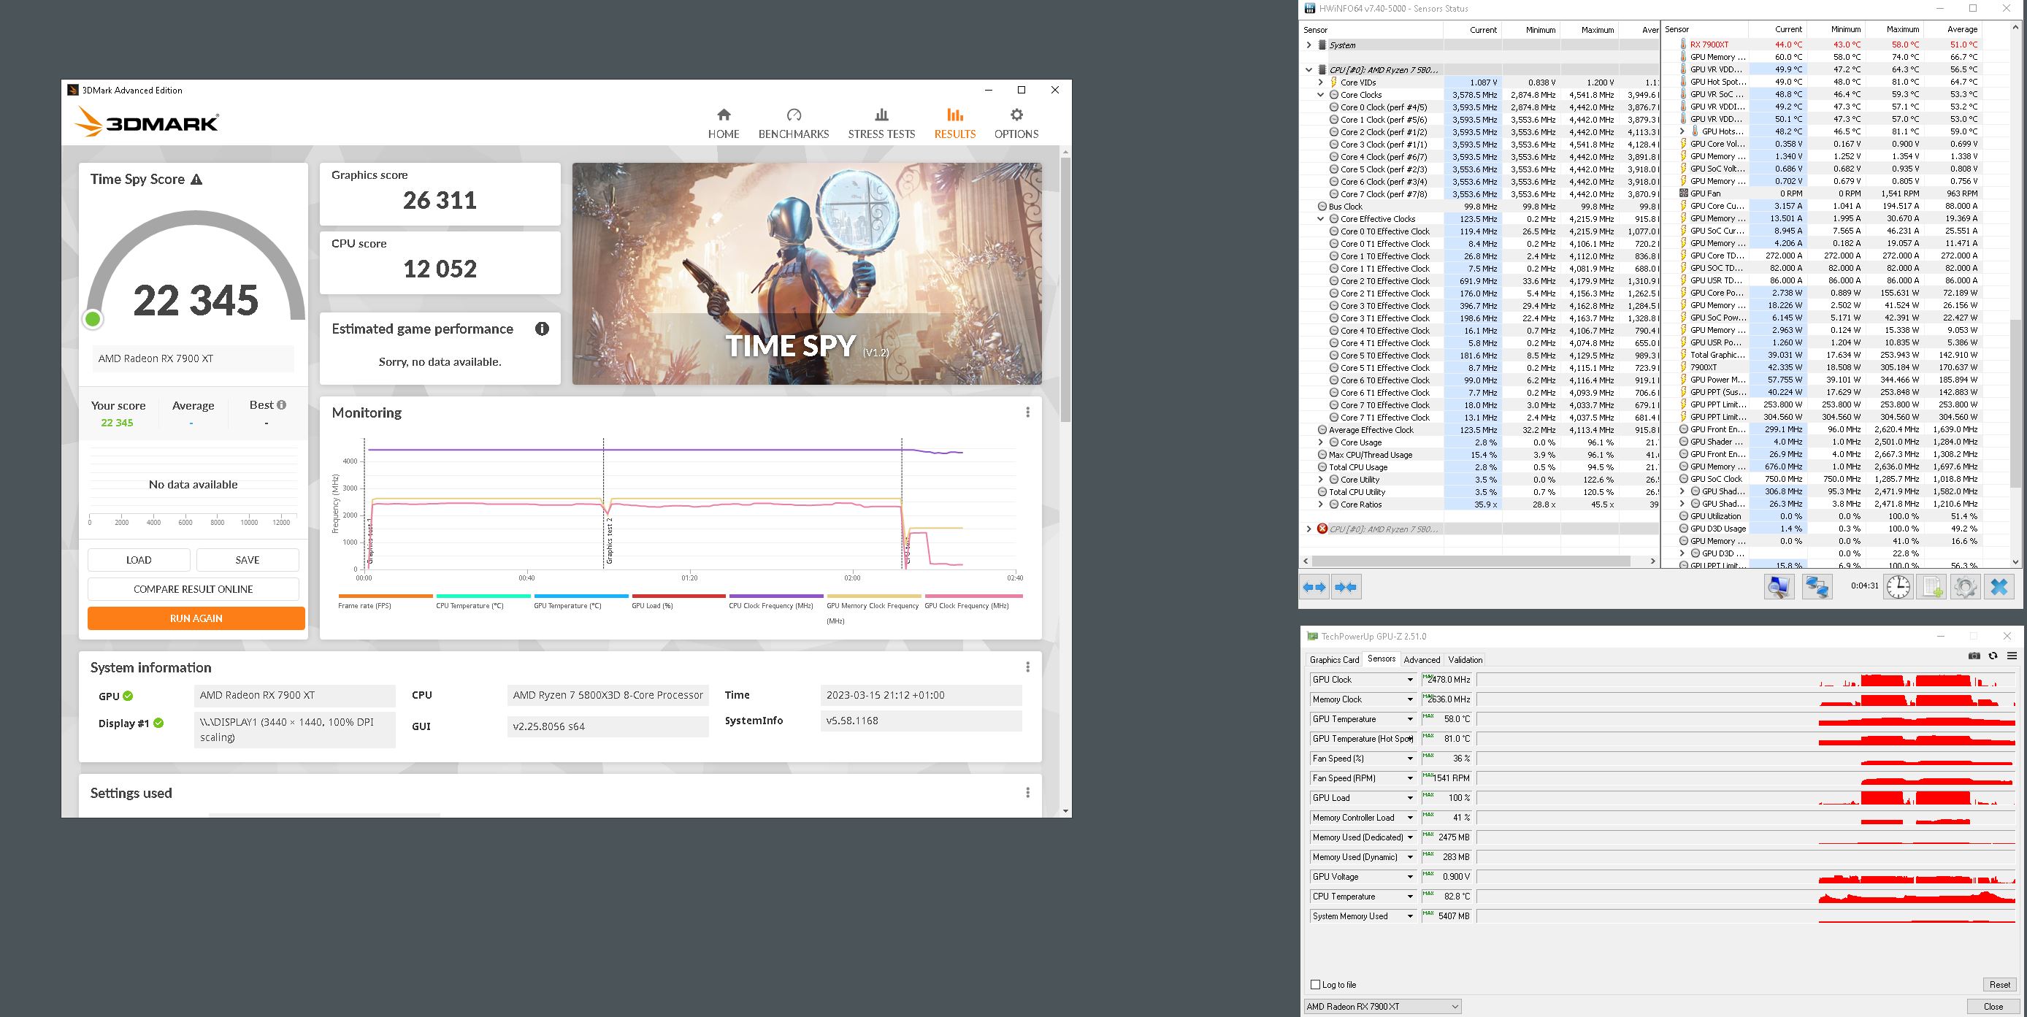Expand Core Usage in HWiNFO
This screenshot has height=1017, width=2027.
point(1321,442)
